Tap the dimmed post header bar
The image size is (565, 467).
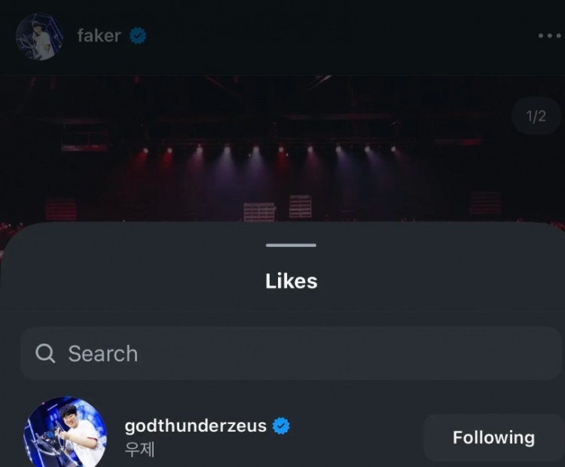[x=282, y=37]
